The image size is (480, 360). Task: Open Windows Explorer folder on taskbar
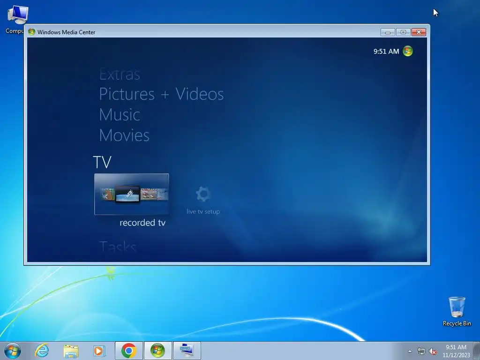(x=71, y=351)
